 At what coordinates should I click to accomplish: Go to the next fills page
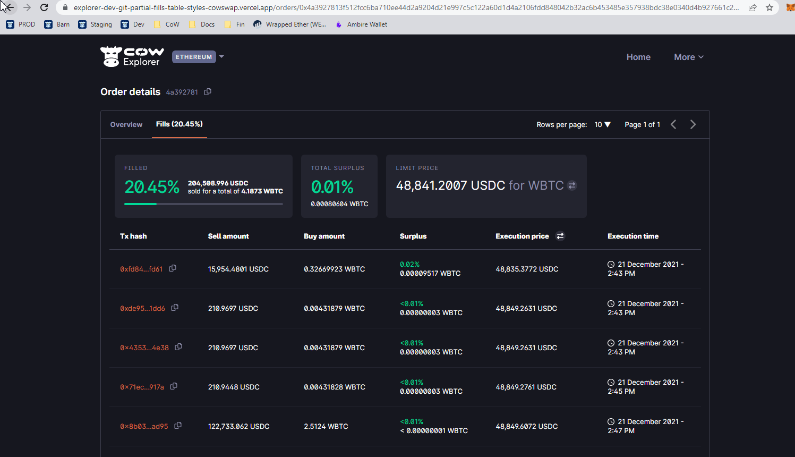coord(693,124)
